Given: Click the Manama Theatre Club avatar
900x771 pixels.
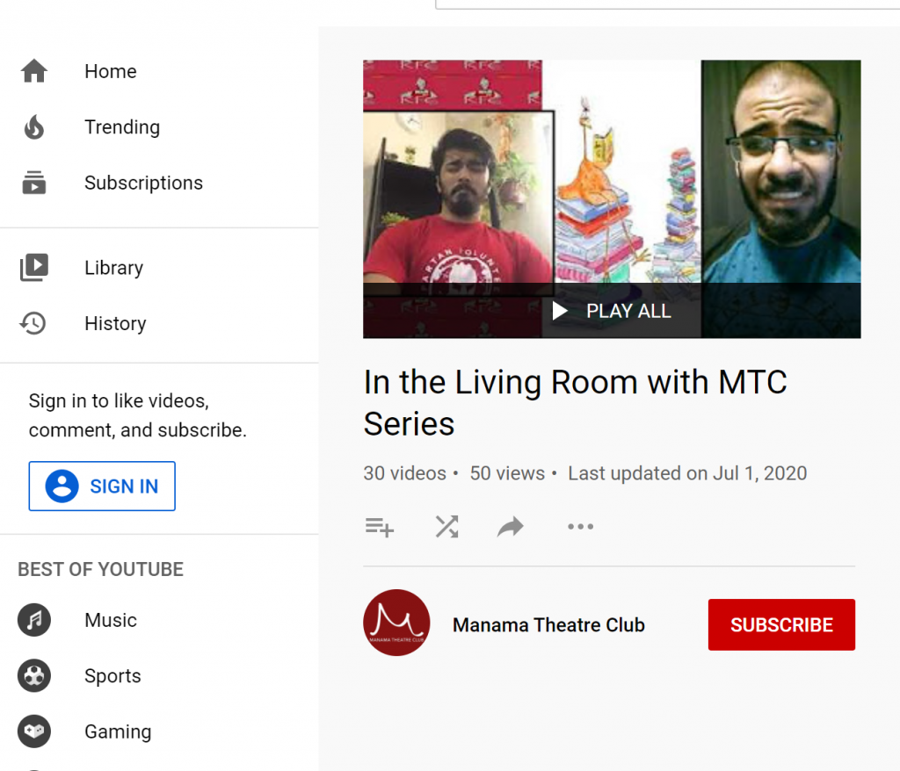Looking at the screenshot, I should point(396,623).
